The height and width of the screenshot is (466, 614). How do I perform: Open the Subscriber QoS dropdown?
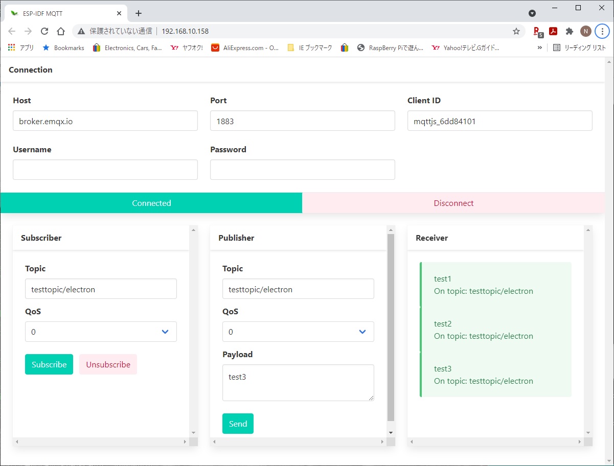pos(101,332)
